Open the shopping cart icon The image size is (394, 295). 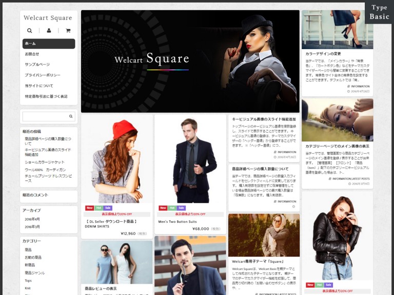68,31
